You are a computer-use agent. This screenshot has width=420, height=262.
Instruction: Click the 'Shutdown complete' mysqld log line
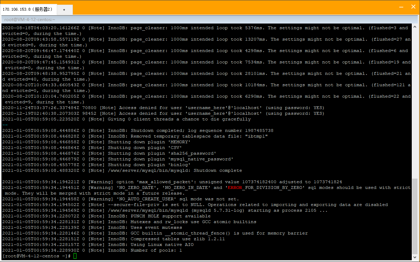122,170
